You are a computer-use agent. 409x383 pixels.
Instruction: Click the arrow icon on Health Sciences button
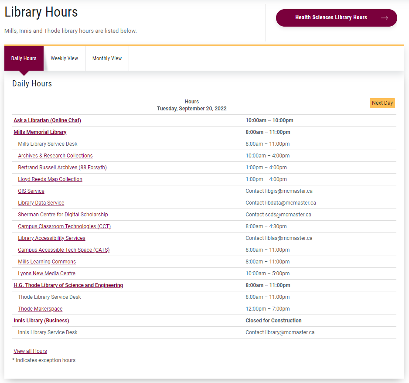(384, 18)
